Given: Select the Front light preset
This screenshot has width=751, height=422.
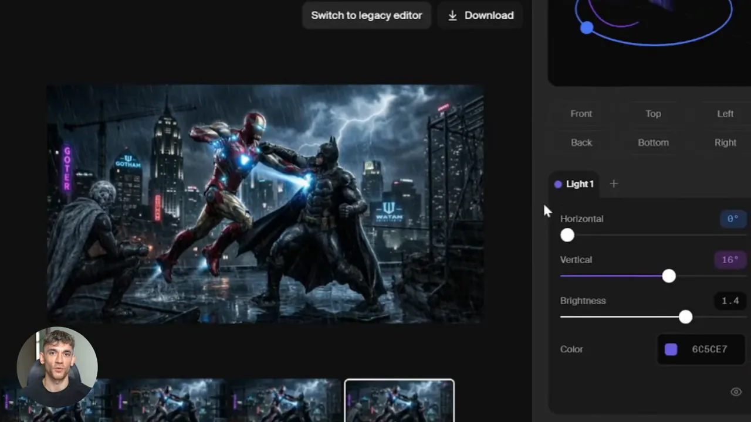Looking at the screenshot, I should click(581, 114).
